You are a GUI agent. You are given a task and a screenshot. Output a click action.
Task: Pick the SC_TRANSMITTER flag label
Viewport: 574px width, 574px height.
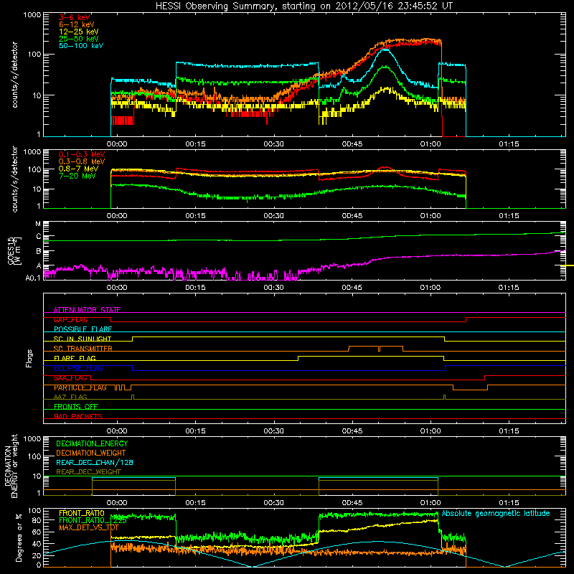pyautogui.click(x=83, y=349)
